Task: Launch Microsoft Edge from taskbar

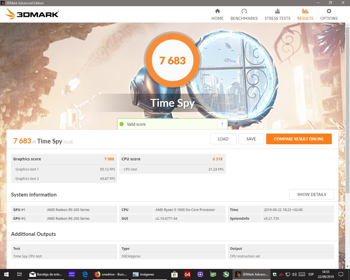Action: 85,274
